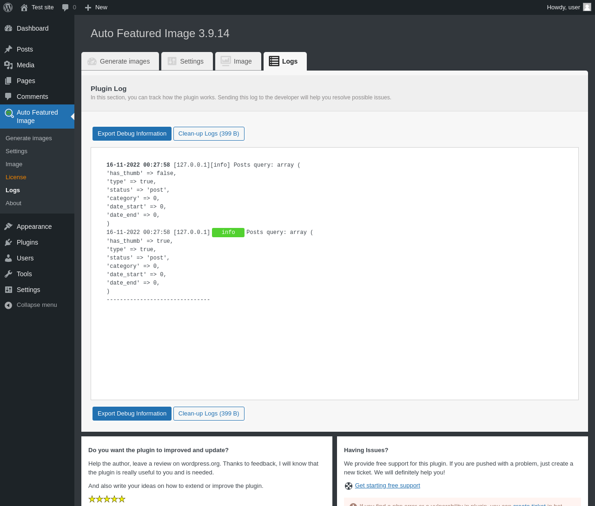The image size is (595, 506).
Task: Click the plus New content icon
Action: 88,7
